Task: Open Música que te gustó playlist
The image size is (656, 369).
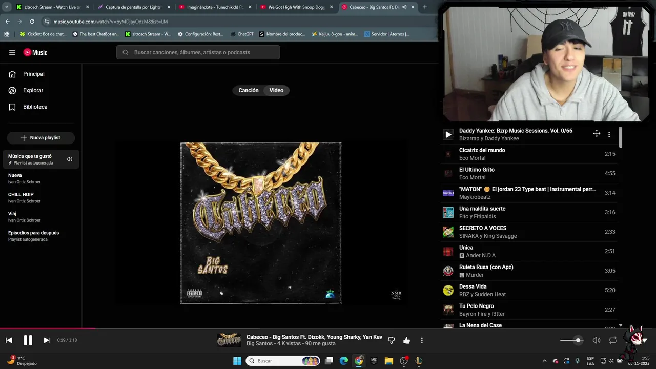Action: click(41, 159)
